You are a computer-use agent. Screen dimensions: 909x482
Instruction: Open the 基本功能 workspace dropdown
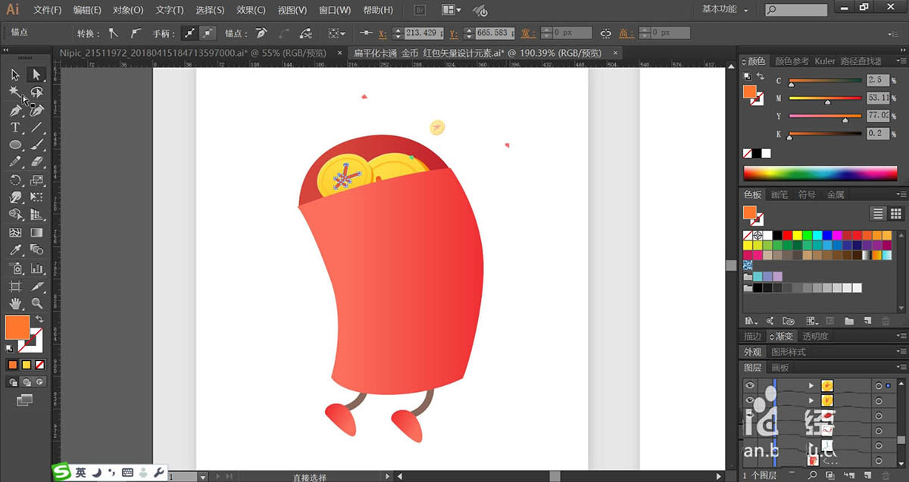(x=724, y=10)
